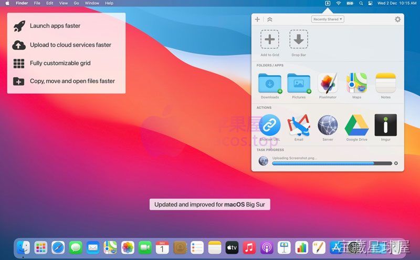Open the View menu

63,3
